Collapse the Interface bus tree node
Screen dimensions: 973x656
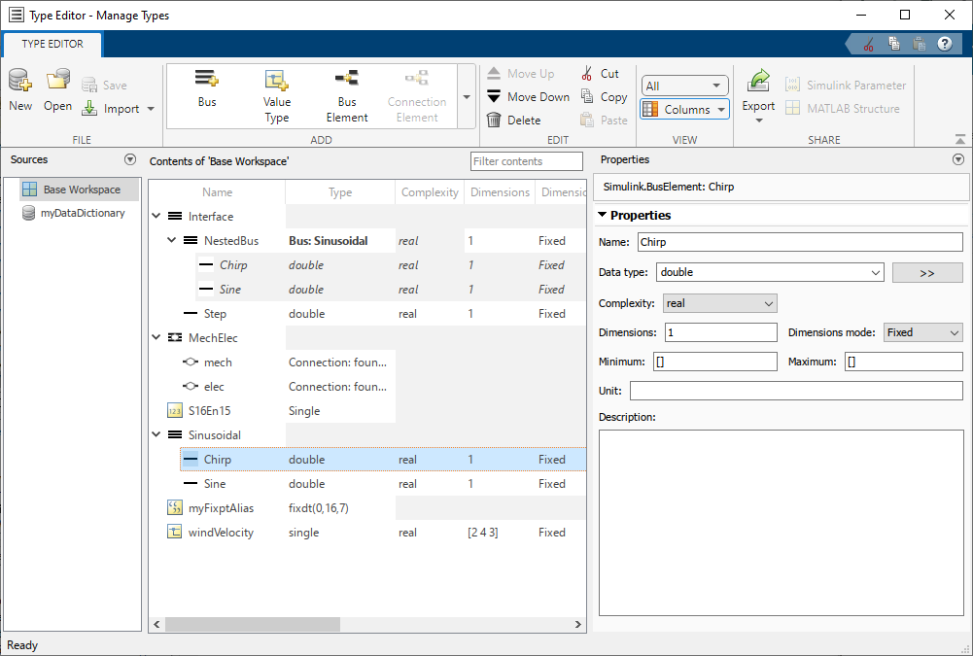click(156, 217)
